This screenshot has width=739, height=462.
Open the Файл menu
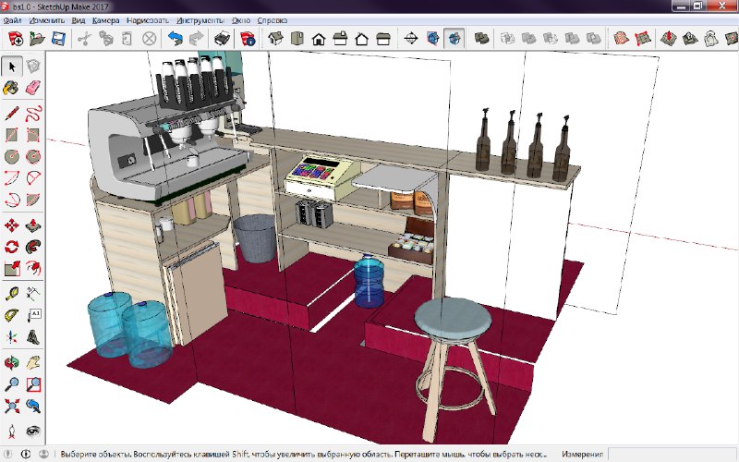13,19
